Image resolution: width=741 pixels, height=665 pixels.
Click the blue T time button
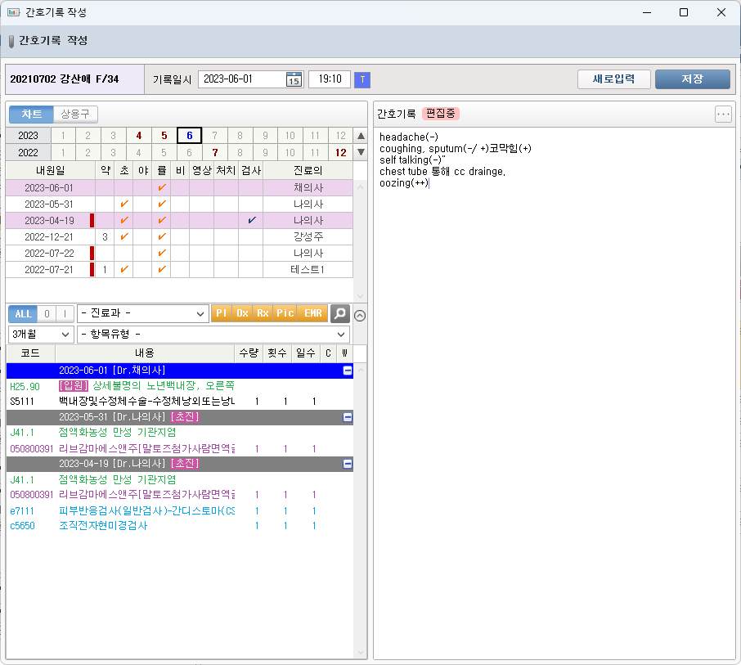362,79
